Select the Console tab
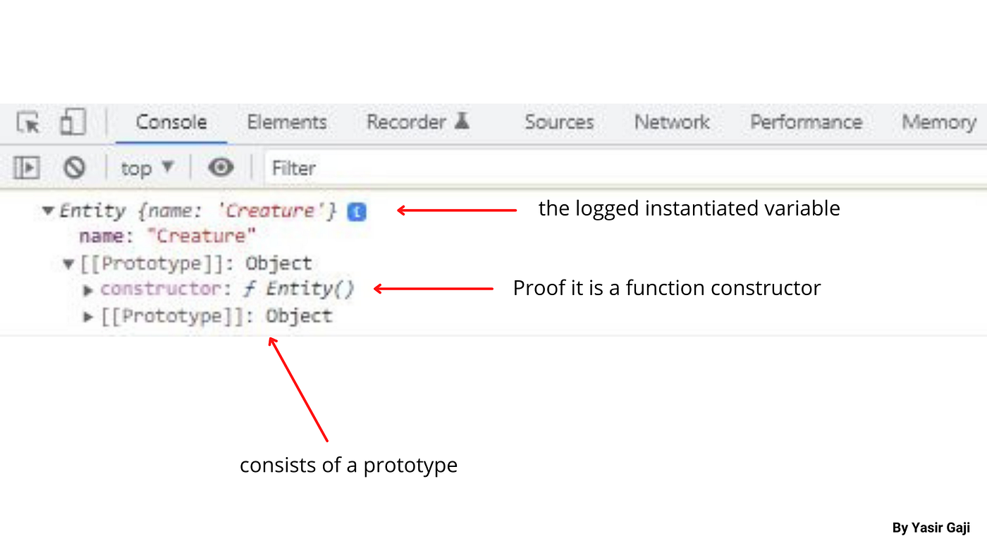 click(x=171, y=122)
